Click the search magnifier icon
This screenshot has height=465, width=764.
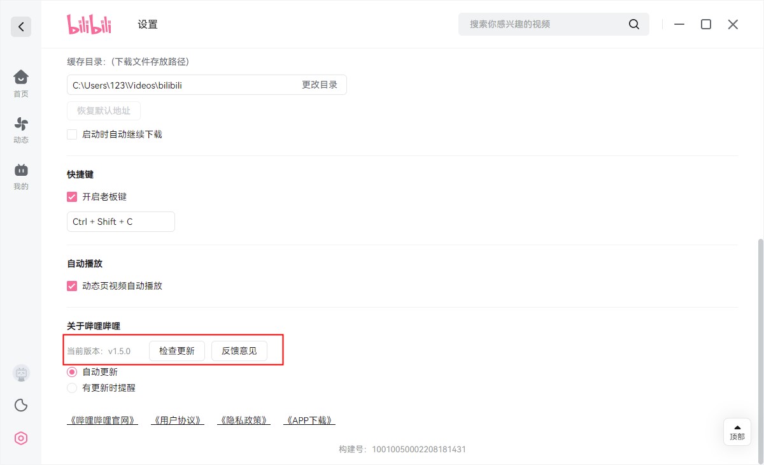(634, 24)
